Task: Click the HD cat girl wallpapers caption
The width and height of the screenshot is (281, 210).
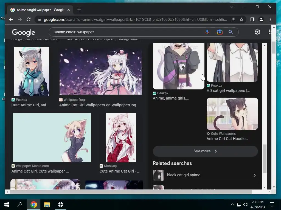Action: [x=228, y=91]
